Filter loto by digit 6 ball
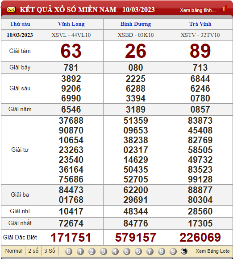 coord(138,251)
